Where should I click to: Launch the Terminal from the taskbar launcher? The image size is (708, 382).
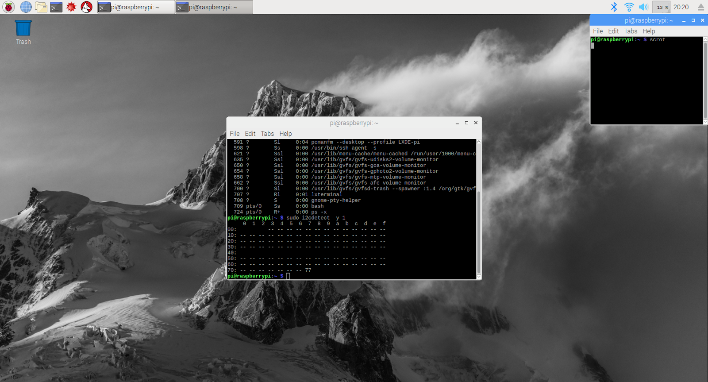pos(56,7)
